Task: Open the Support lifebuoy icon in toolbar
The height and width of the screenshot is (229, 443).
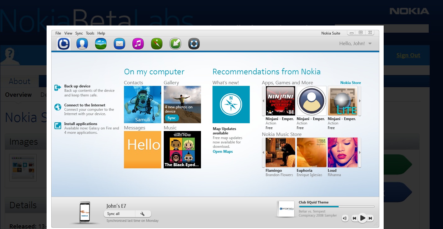Action: point(194,44)
